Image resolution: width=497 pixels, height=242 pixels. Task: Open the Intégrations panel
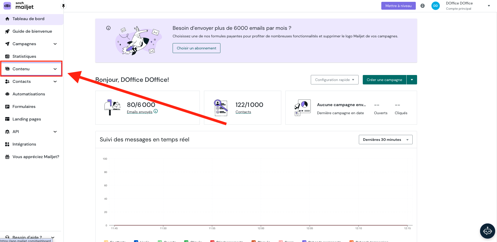click(x=24, y=144)
